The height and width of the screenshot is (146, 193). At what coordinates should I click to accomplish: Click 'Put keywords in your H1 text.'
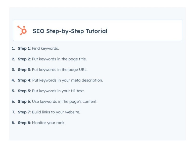58,91
